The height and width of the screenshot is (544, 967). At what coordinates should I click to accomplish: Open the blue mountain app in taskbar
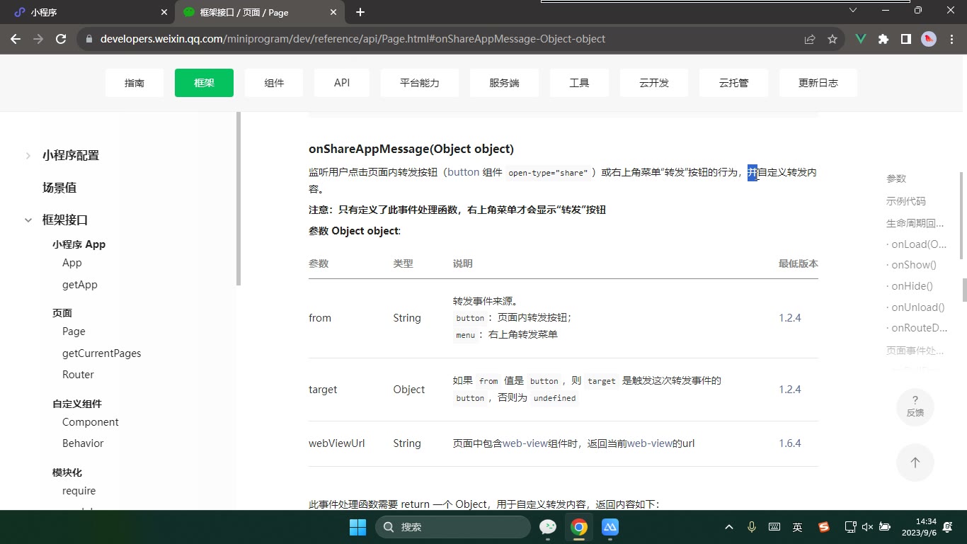coord(610,527)
